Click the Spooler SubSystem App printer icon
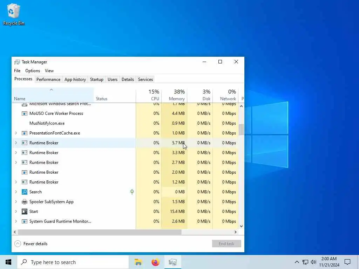The width and height of the screenshot is (359, 269). (x=25, y=202)
